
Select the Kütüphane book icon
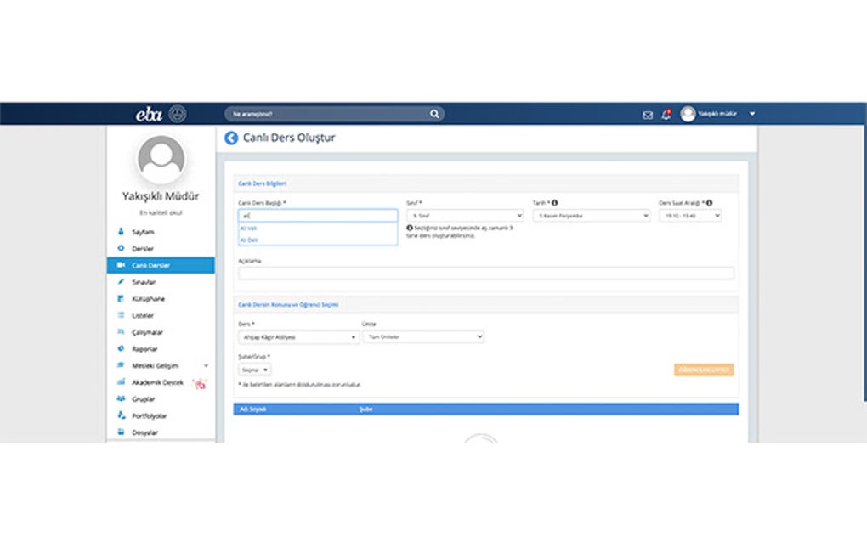click(122, 298)
